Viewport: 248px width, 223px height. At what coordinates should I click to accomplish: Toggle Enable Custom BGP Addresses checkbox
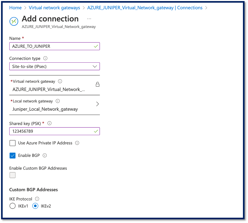pos(13,175)
